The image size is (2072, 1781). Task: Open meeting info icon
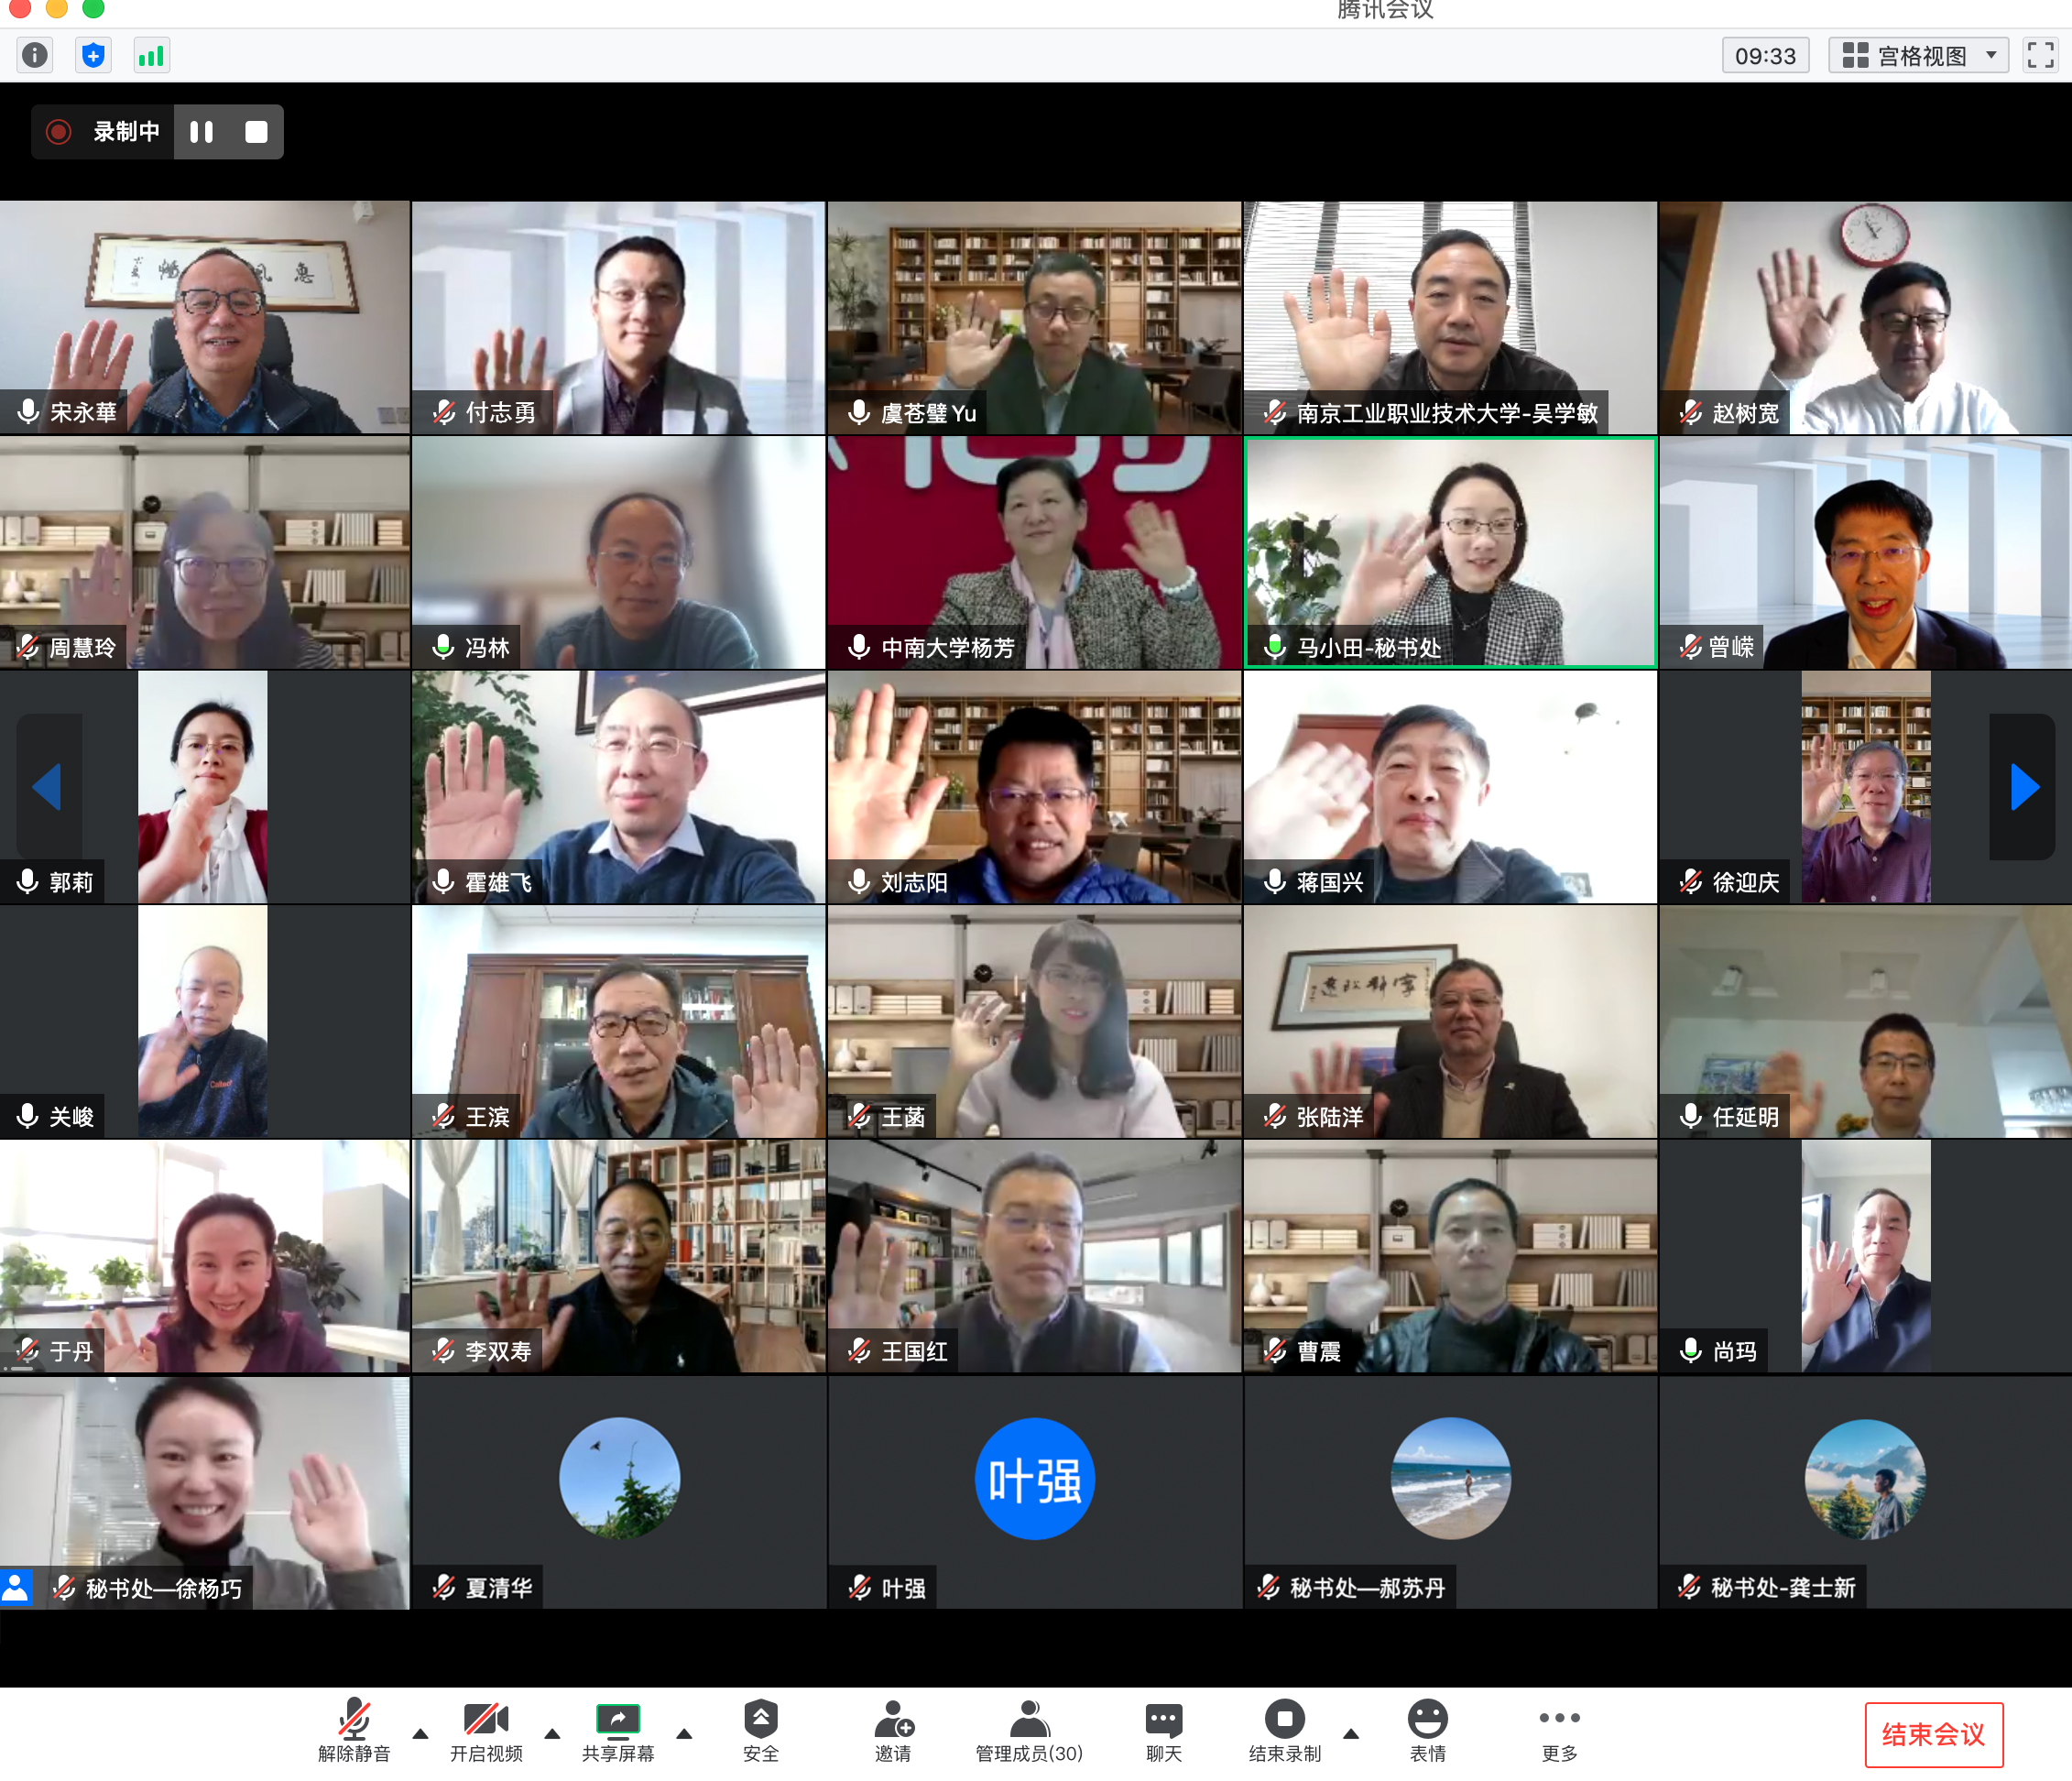35,55
